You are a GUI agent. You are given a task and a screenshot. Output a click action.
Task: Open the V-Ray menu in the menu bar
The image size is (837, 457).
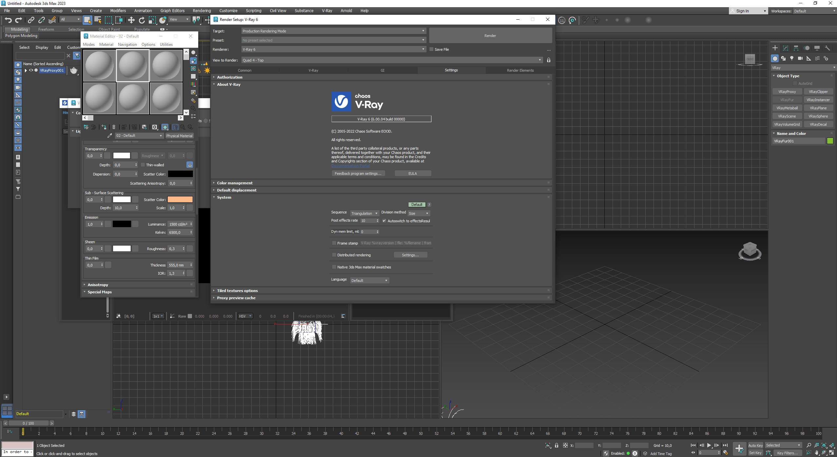tap(327, 10)
